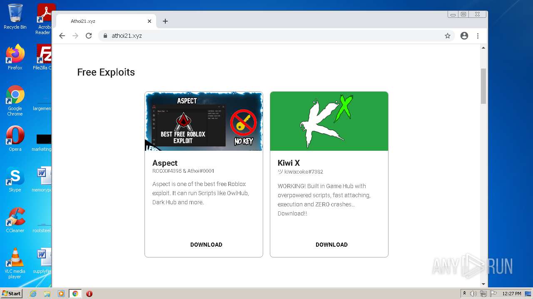Viewport: 533px width, 299px height.
Task: View site security lock info
Action: [x=105, y=36]
